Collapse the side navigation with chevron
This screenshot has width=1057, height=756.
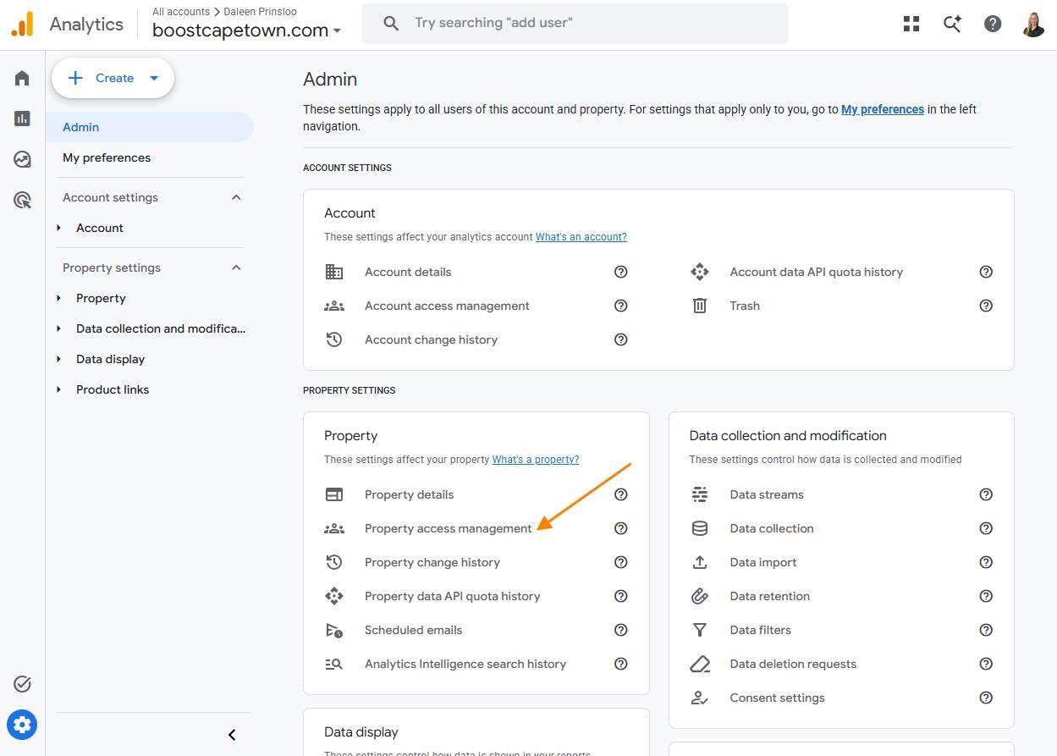[232, 735]
